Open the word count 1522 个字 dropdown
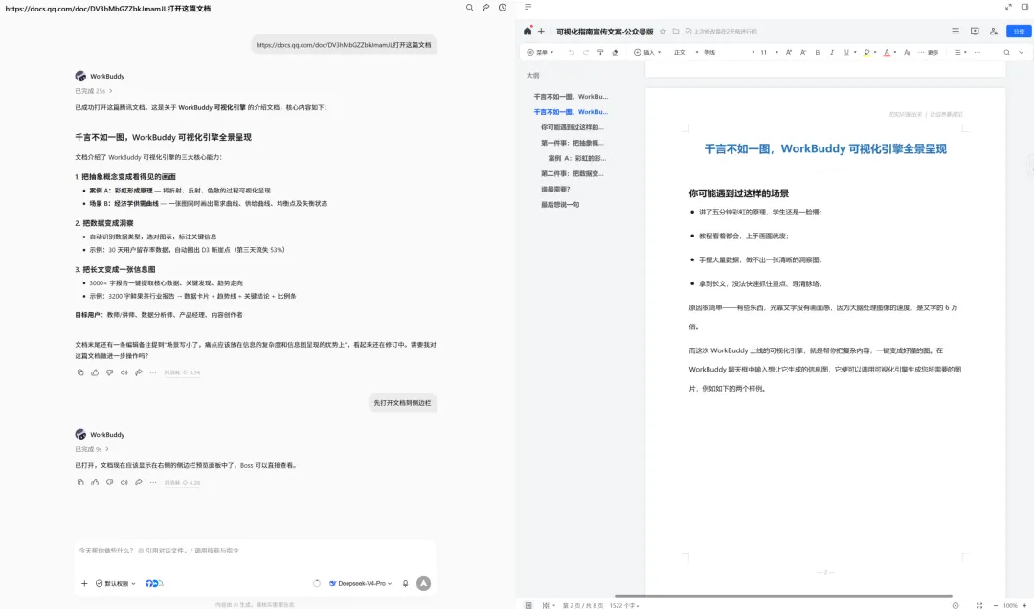The image size is (1034, 609). (624, 605)
